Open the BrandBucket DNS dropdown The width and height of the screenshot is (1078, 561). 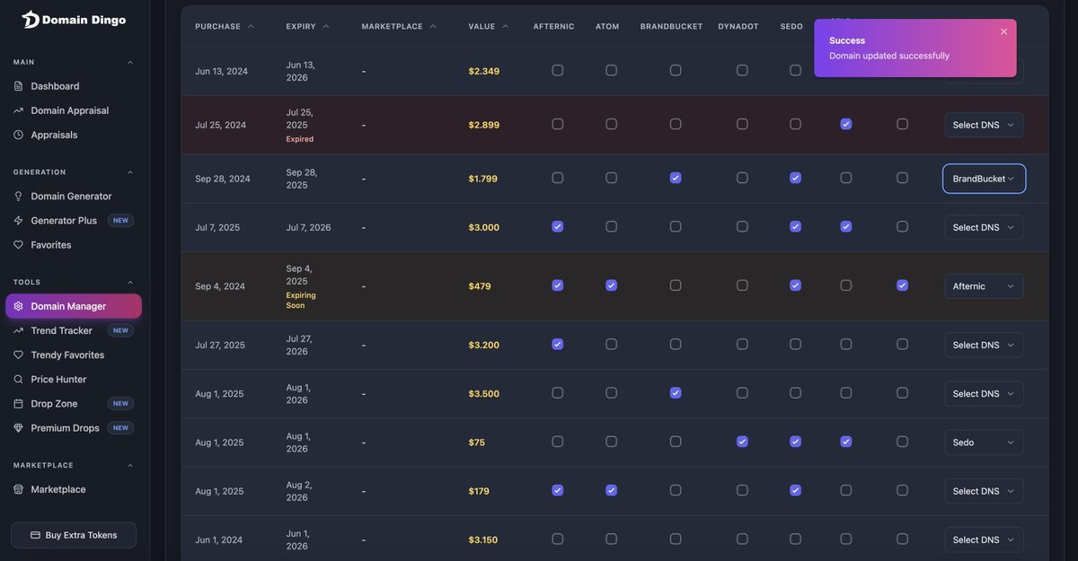[x=984, y=179]
